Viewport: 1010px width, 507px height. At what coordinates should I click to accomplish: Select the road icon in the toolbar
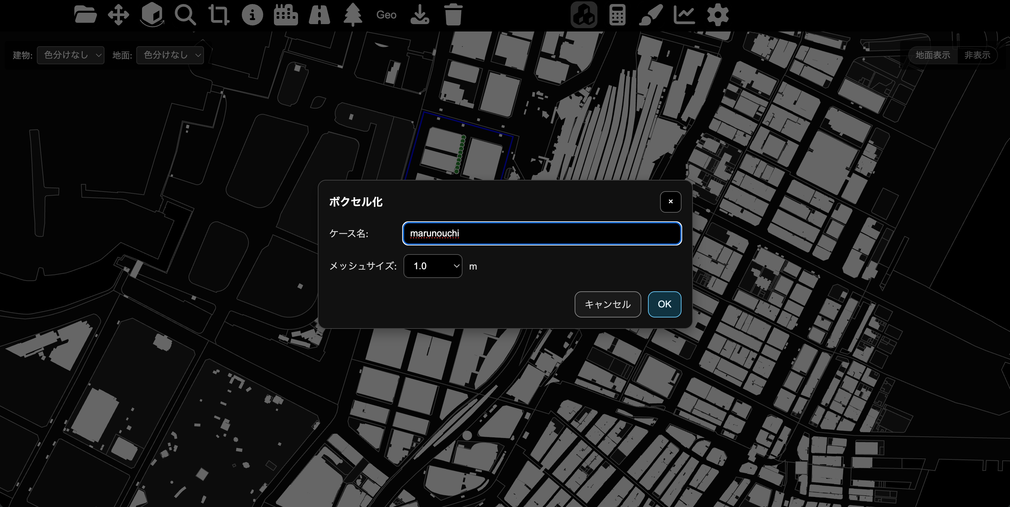tap(319, 15)
